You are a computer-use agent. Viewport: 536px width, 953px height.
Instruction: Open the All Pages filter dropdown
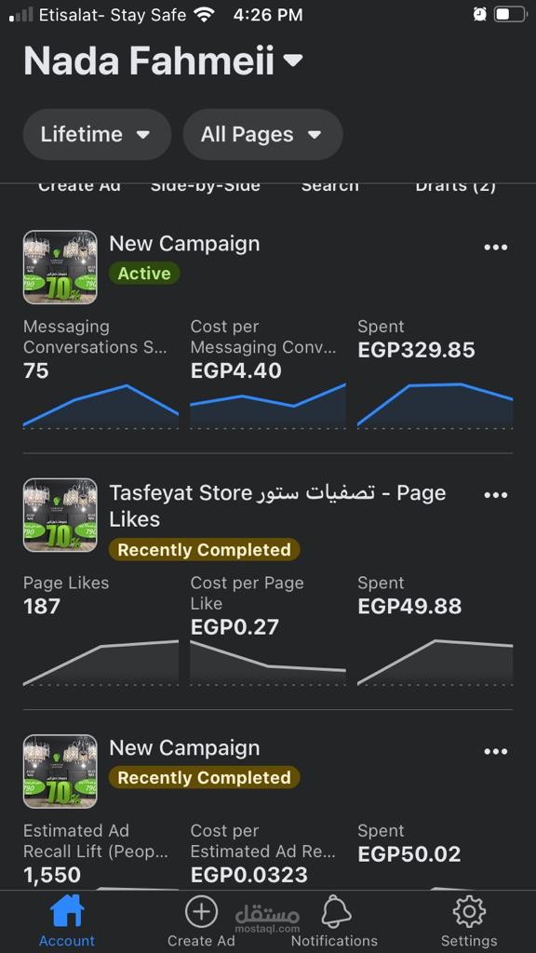[263, 134]
